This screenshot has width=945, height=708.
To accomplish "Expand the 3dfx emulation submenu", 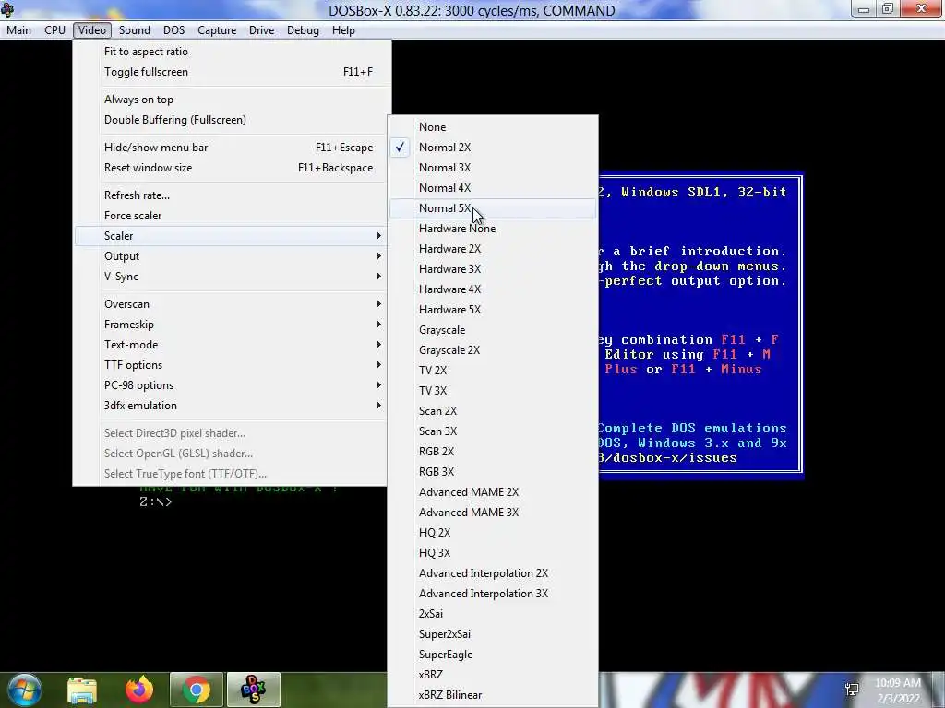I will pos(230,406).
